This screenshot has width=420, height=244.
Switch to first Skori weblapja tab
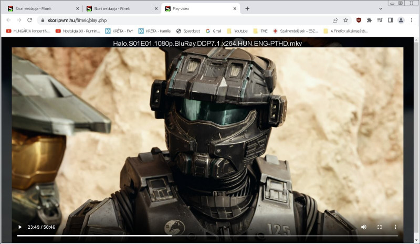click(x=44, y=8)
